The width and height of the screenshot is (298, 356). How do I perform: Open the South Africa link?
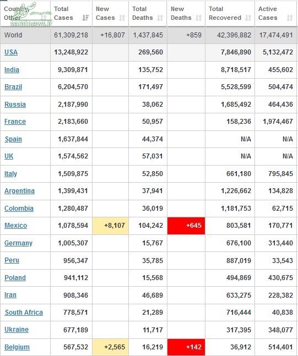(24, 313)
